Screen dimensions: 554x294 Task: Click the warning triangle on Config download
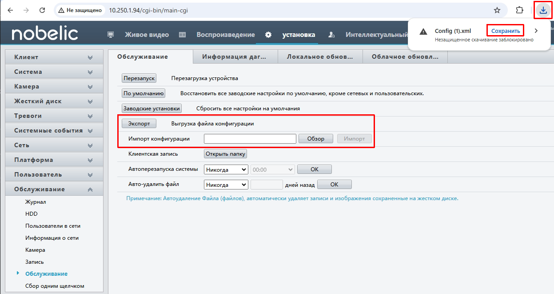coord(424,31)
